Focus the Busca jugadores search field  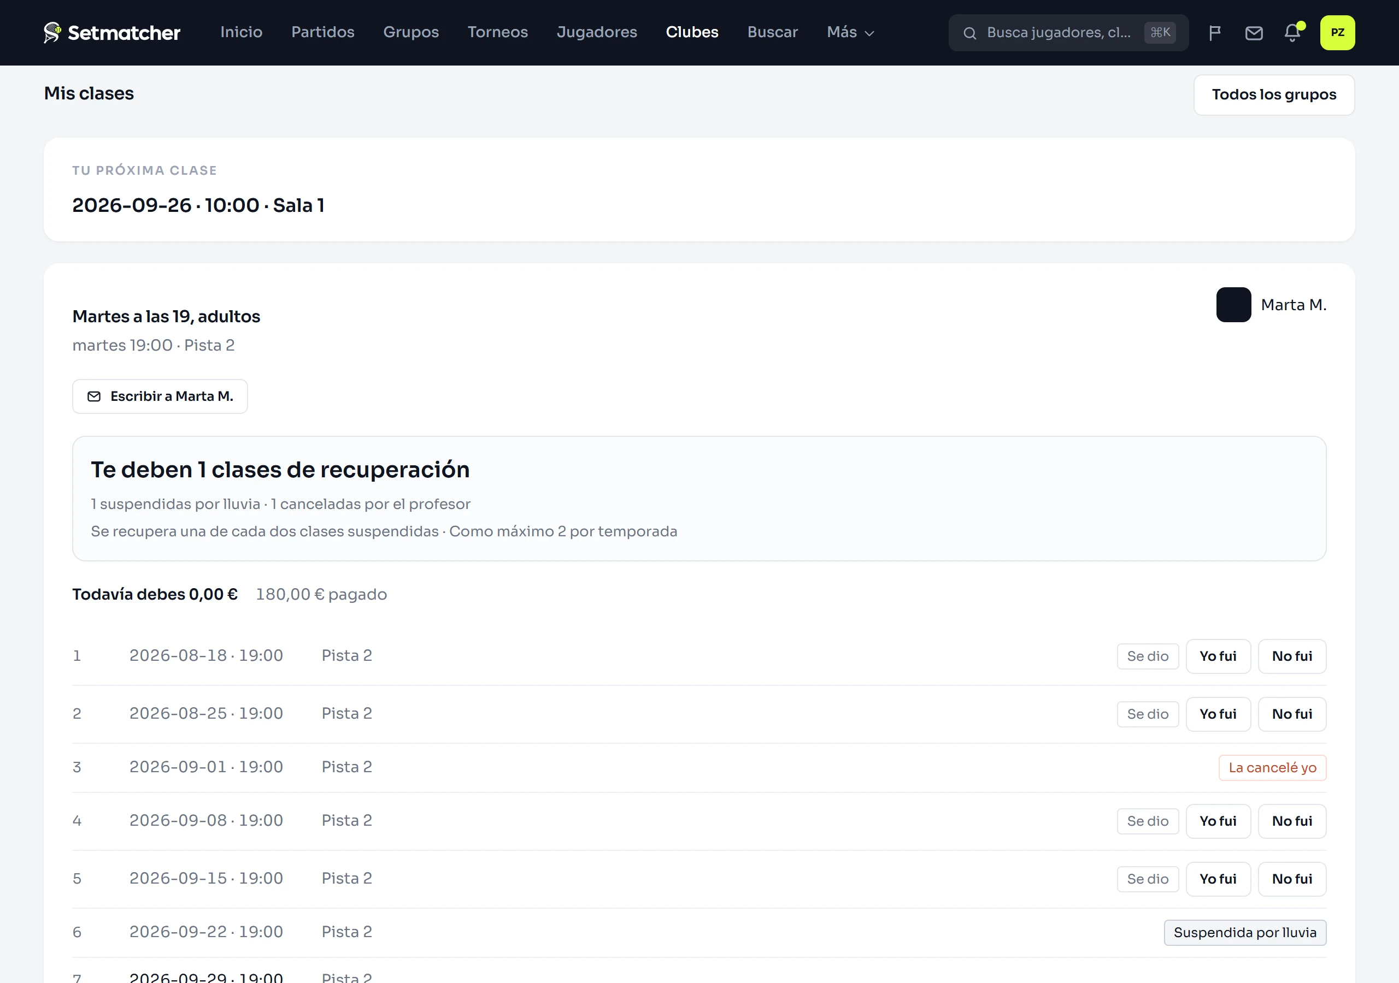click(1067, 33)
